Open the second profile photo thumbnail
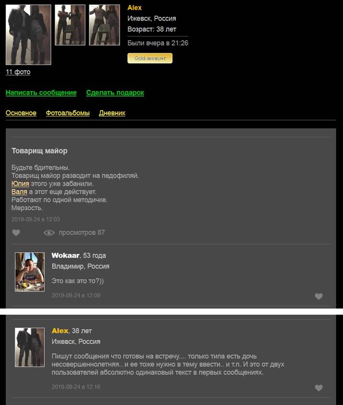The image size is (343, 405). coord(70,25)
